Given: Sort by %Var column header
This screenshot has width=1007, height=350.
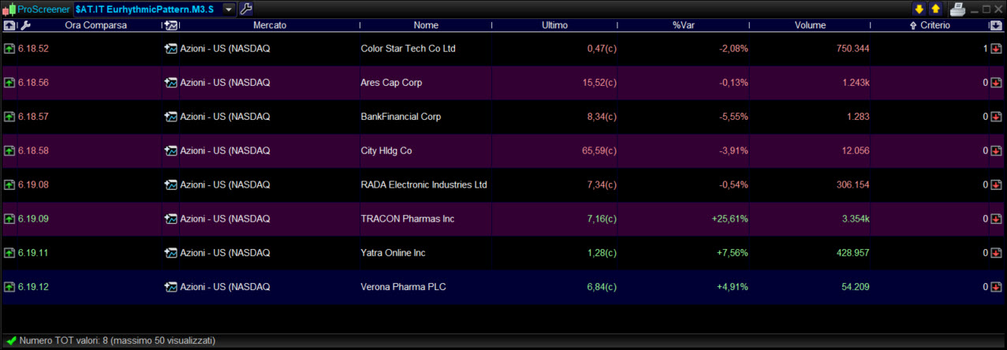Looking at the screenshot, I should 682,25.
